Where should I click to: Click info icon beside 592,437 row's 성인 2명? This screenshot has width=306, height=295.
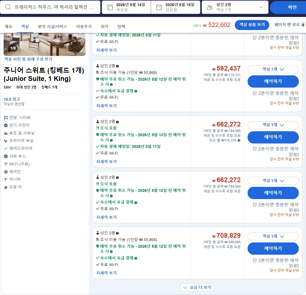[117, 66]
